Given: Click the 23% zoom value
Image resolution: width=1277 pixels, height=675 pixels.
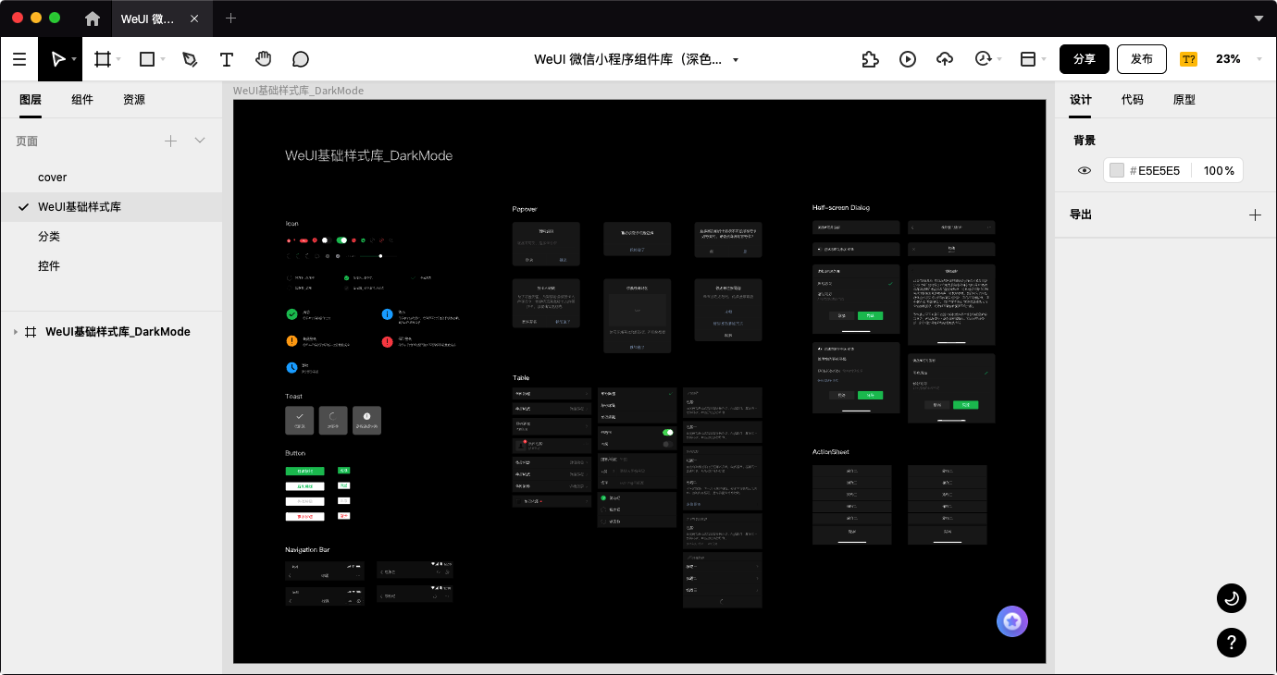Looking at the screenshot, I should pos(1228,59).
